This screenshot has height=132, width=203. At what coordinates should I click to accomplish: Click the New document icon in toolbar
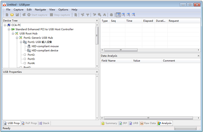(x=7, y=15)
